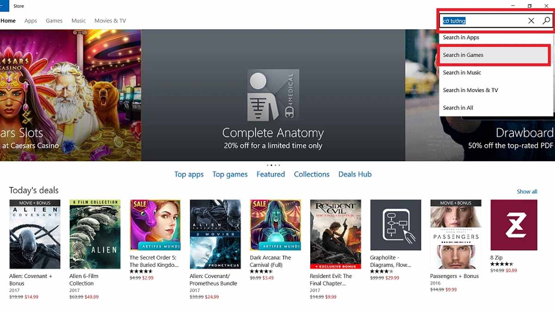Open the 8 Zip app tile
The width and height of the screenshot is (555, 312).
coord(514,225)
